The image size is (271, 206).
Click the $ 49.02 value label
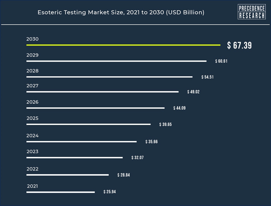point(193,92)
